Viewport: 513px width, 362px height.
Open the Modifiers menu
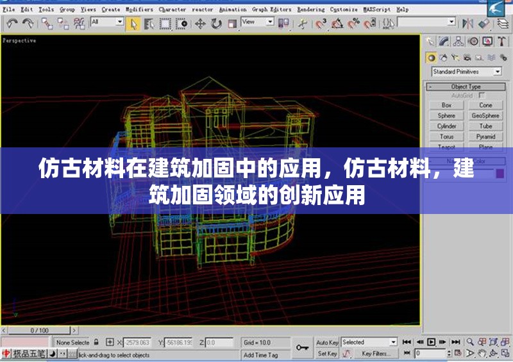pyautogui.click(x=139, y=10)
